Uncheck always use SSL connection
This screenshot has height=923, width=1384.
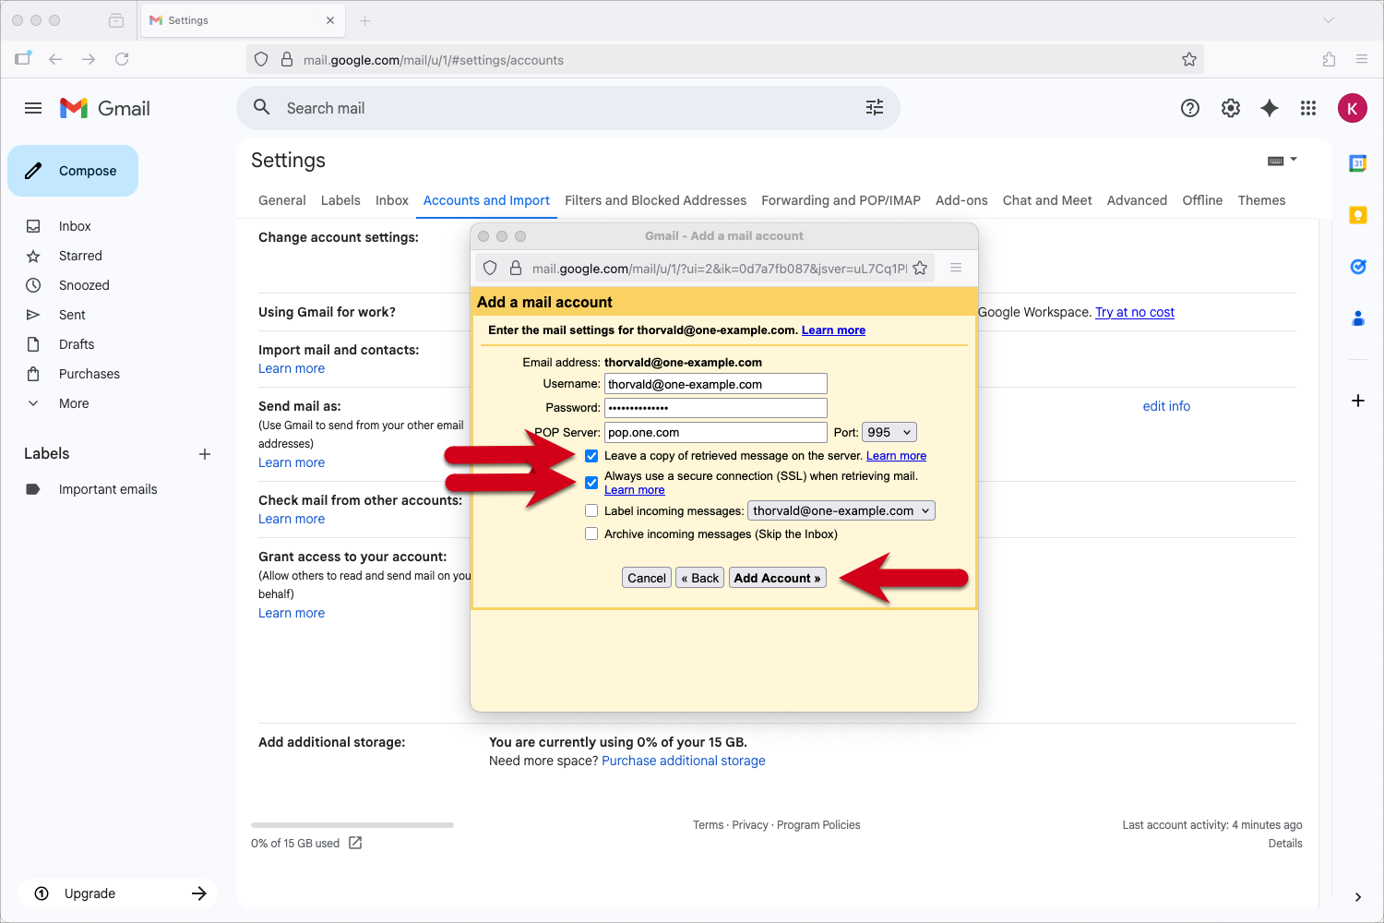pos(591,483)
